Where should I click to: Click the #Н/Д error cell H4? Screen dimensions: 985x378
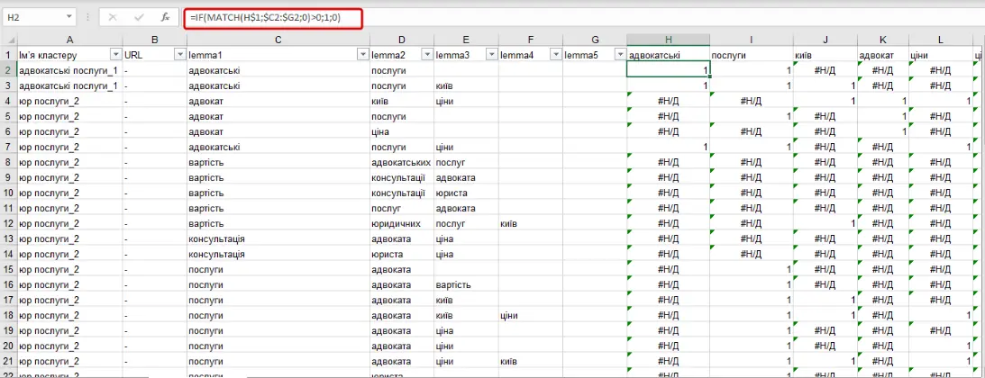click(669, 101)
